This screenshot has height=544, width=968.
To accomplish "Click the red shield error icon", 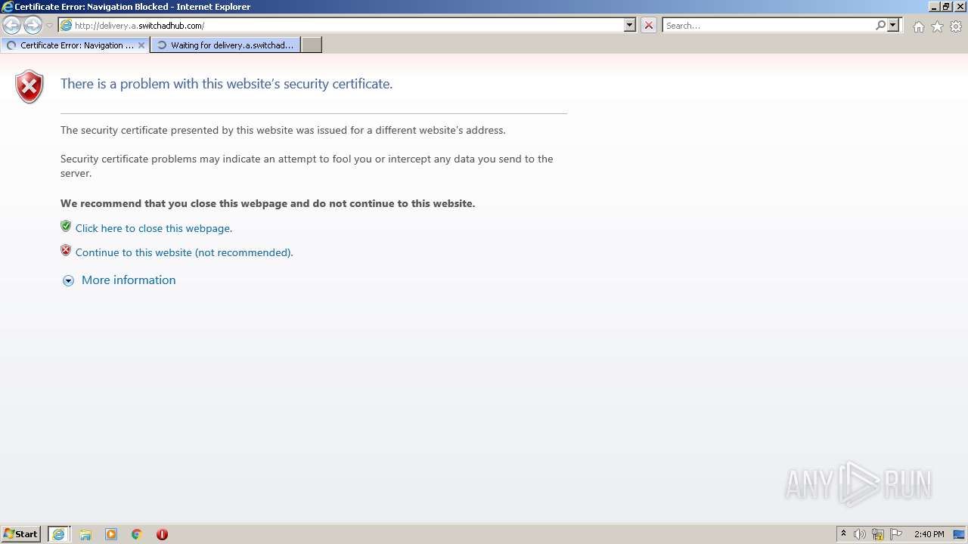I will (x=29, y=86).
